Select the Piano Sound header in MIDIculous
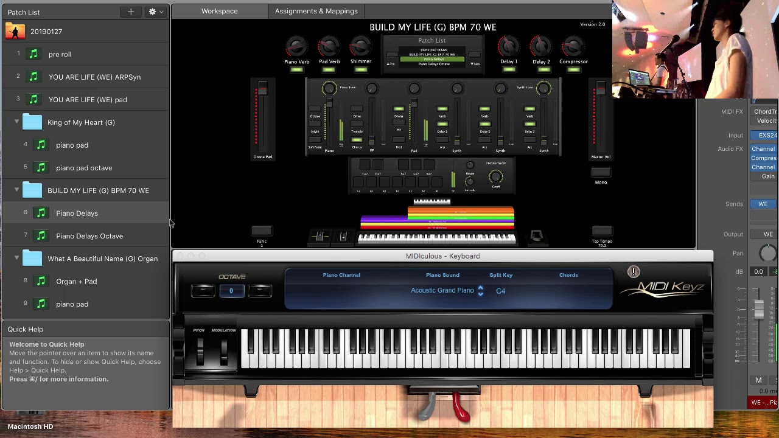Viewport: 779px width, 438px height. tap(442, 275)
